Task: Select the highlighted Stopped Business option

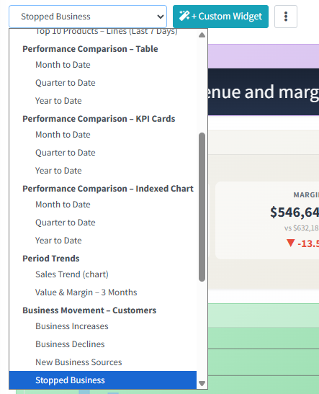Action: pyautogui.click(x=103, y=380)
